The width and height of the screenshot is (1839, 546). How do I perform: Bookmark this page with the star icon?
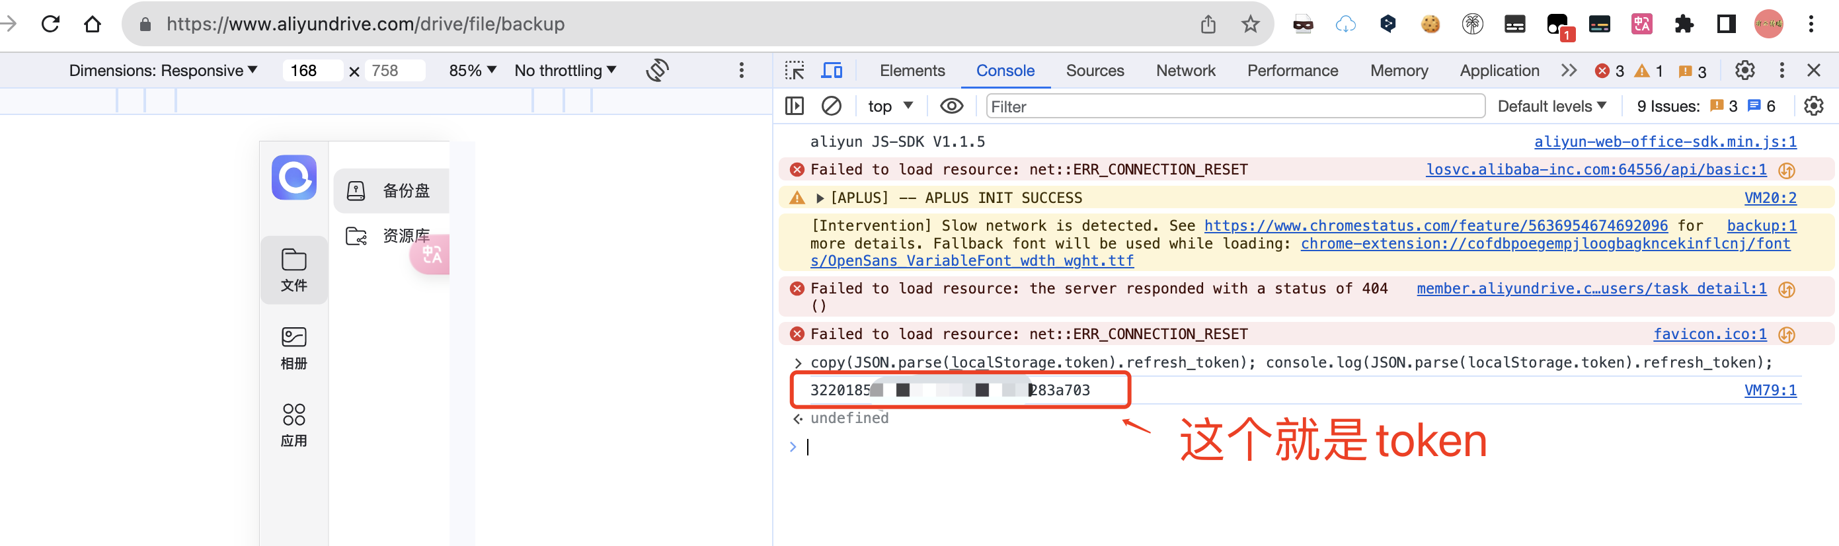[x=1250, y=24]
